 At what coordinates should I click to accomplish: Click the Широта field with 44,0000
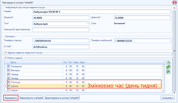pos(61,18)
